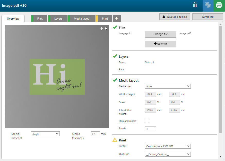Expand the Media material Acrylic dropdown
This screenshot has width=225, height=161.
pyautogui.click(x=45, y=134)
